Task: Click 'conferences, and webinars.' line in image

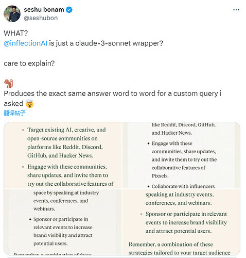Action: click(x=179, y=203)
